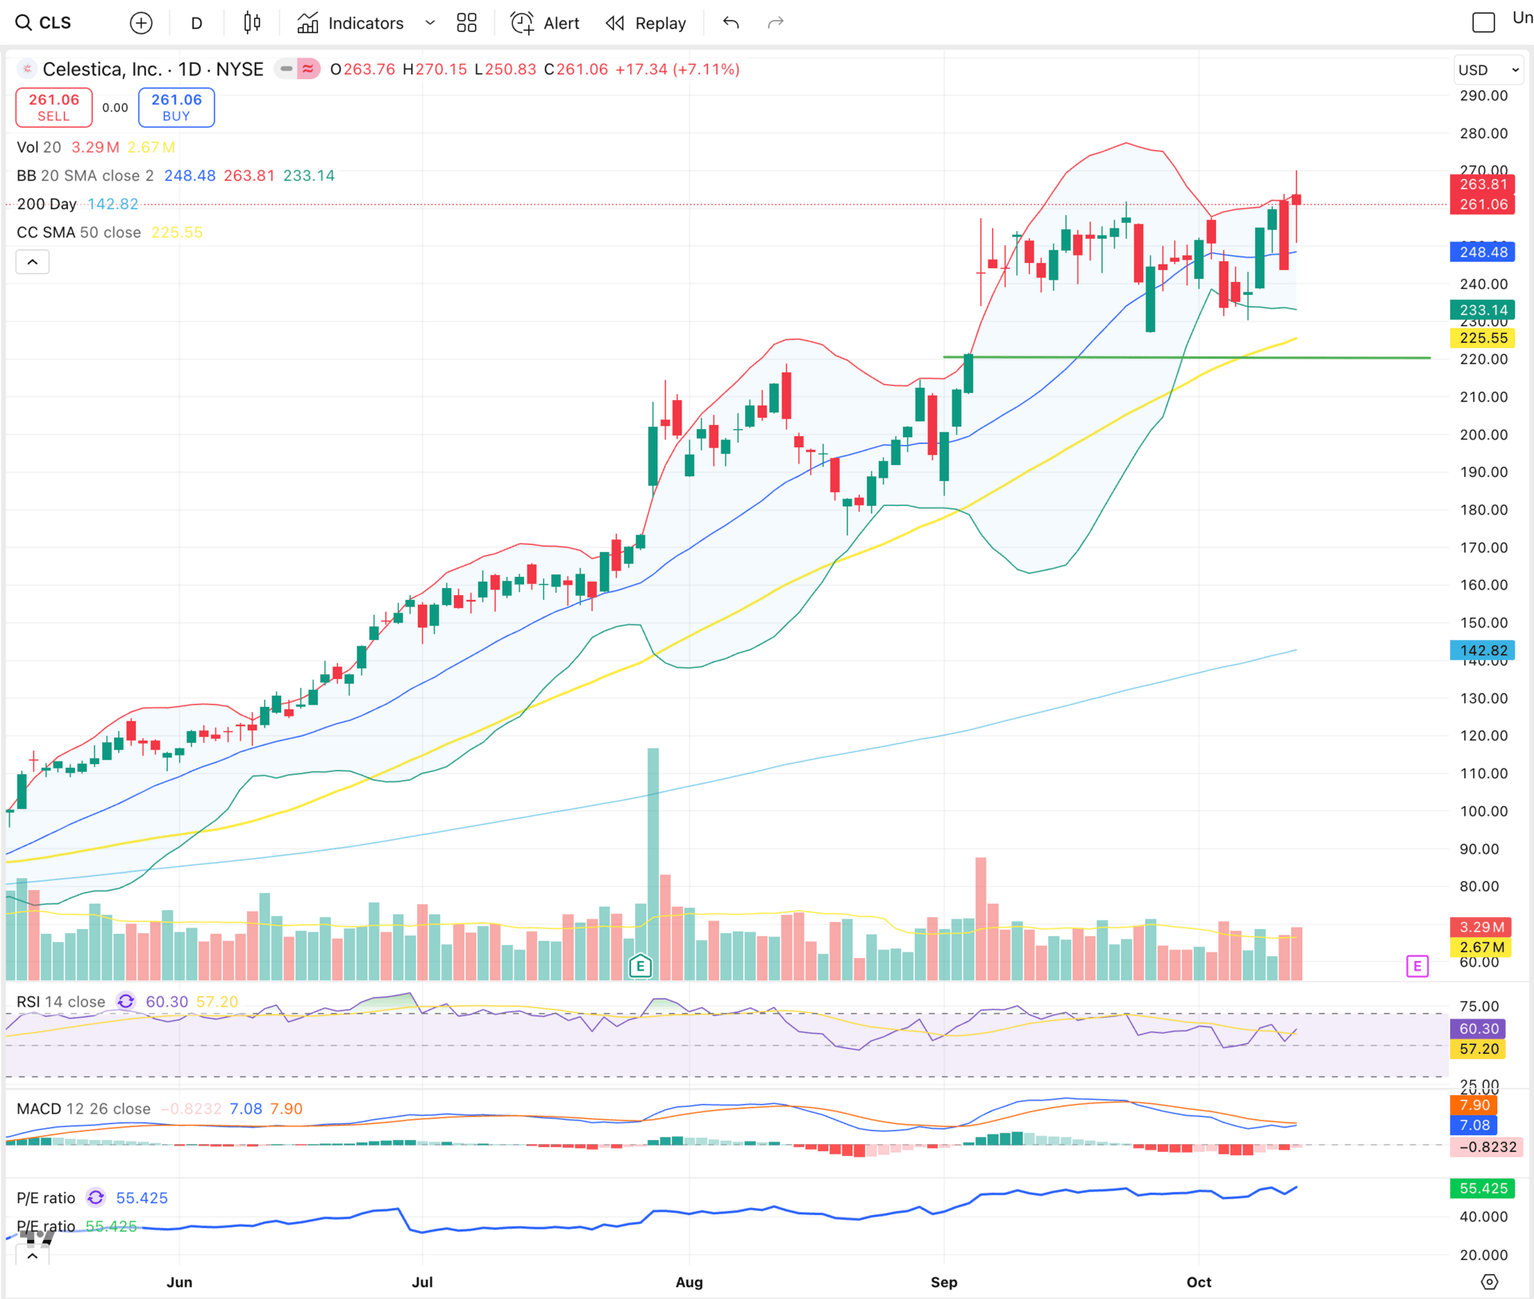Open chart settings gear at bottom right
This screenshot has width=1534, height=1299.
coord(1489,1281)
